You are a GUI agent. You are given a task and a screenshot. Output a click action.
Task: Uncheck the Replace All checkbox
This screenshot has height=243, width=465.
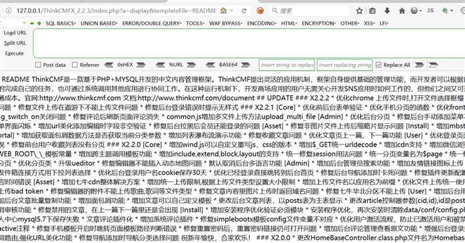point(378,65)
